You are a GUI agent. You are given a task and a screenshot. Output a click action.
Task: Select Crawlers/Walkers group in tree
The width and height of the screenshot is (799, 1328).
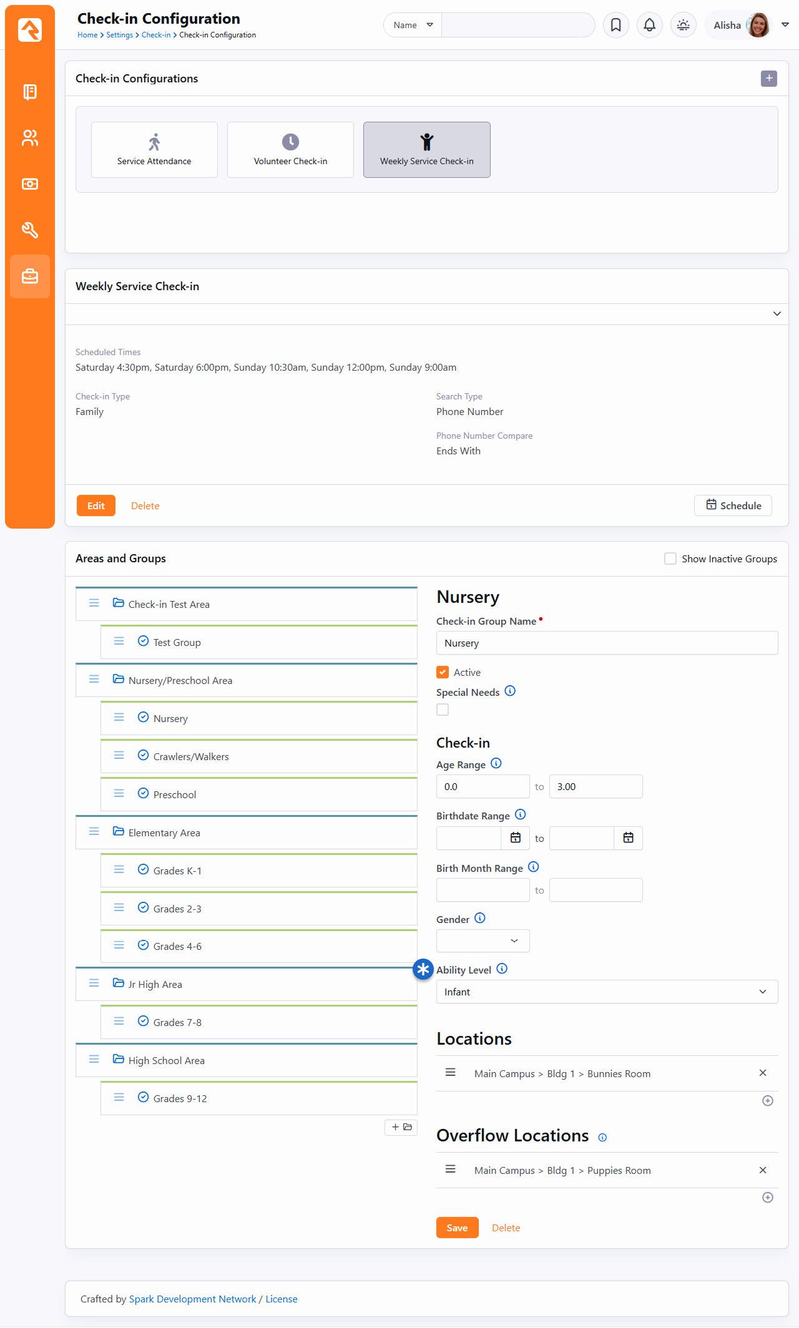click(x=191, y=756)
